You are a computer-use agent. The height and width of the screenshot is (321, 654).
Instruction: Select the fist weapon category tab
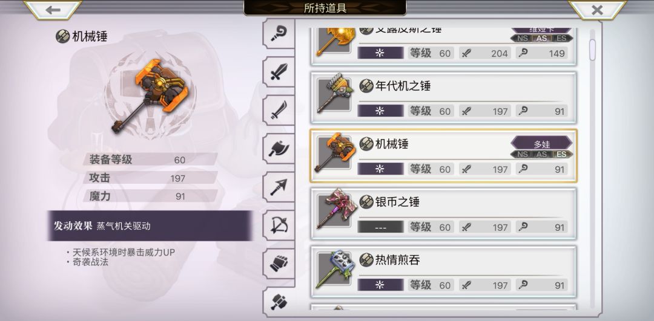coord(279,264)
